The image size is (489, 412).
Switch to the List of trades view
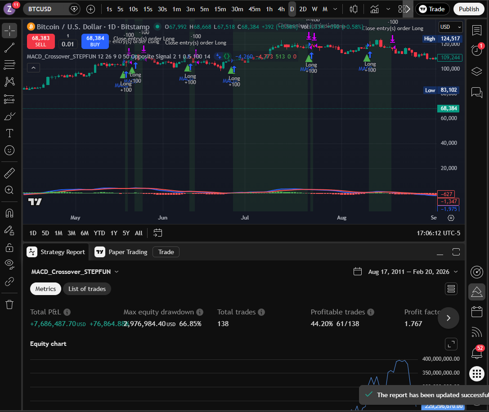[x=87, y=289]
